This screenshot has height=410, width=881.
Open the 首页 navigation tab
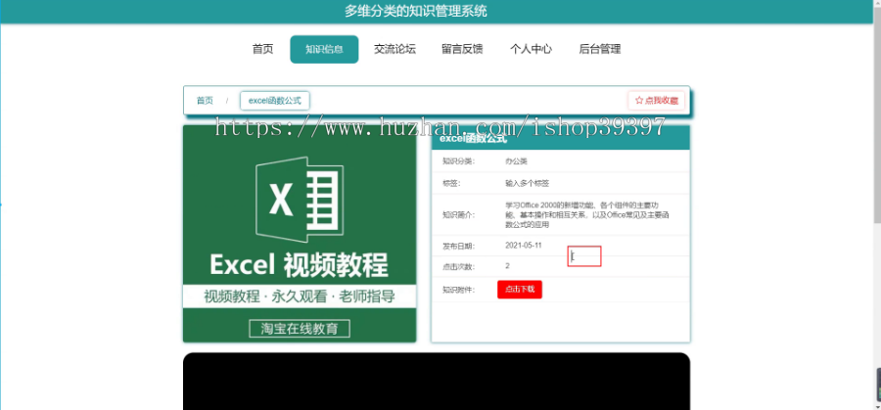point(262,49)
